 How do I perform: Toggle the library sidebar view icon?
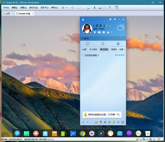pos(96,8)
